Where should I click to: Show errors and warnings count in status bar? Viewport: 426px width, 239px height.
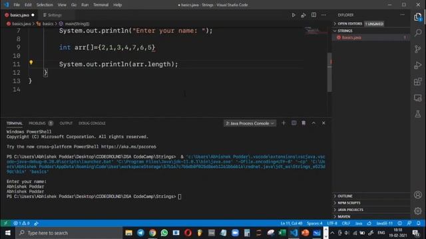pos(21,223)
